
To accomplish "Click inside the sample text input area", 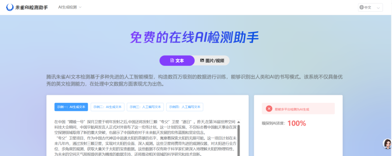I will coord(145,137).
